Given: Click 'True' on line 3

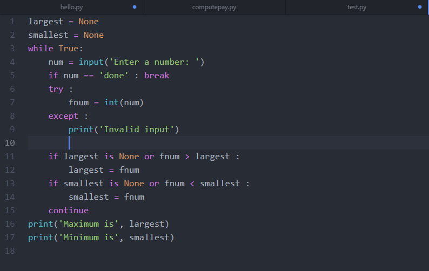Looking at the screenshot, I should (x=69, y=49).
